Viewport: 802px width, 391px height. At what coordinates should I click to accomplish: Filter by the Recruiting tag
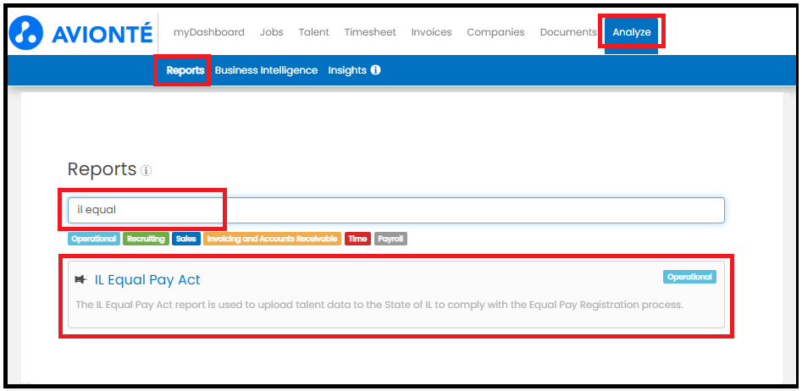coord(146,239)
